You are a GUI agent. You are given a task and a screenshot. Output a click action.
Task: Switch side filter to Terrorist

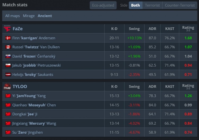pyautogui.click(x=152, y=5)
